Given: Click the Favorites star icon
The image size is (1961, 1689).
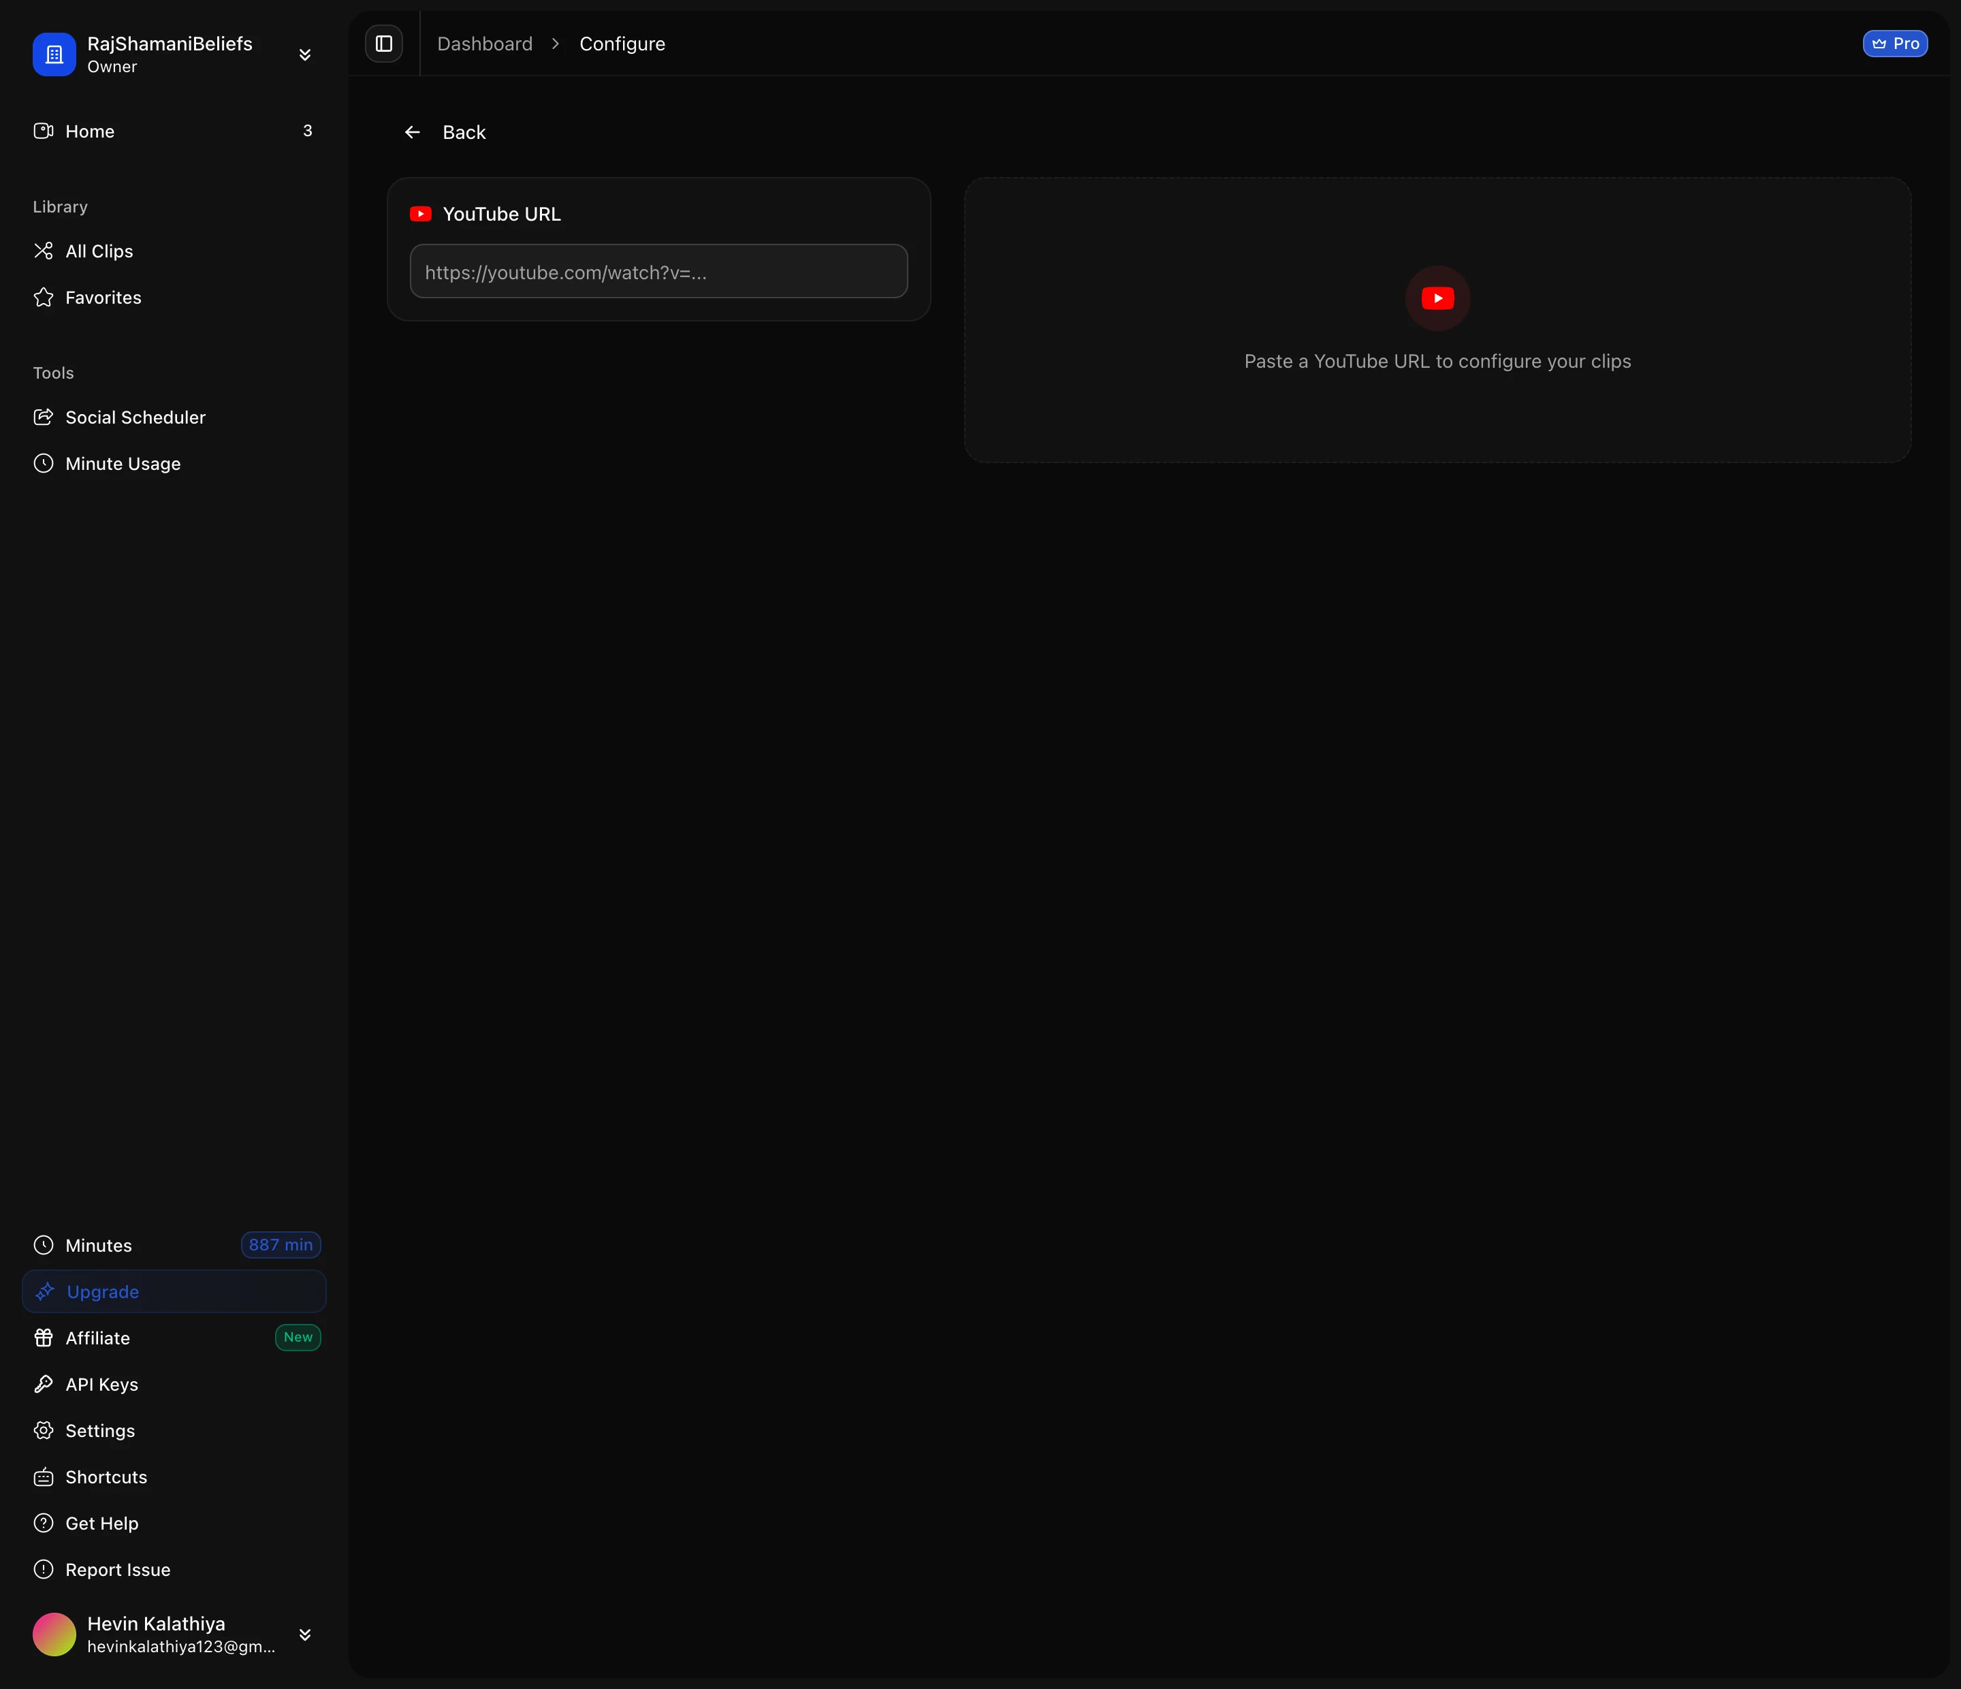Looking at the screenshot, I should coord(44,298).
